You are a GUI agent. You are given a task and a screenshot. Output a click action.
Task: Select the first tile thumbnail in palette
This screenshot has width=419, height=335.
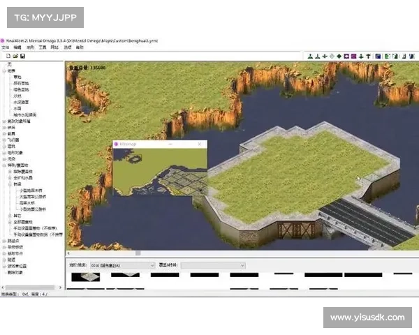(x=86, y=277)
